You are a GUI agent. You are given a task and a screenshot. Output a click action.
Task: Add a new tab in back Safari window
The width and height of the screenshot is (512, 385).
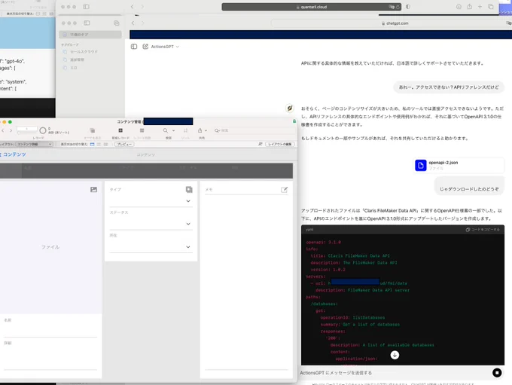[480, 7]
